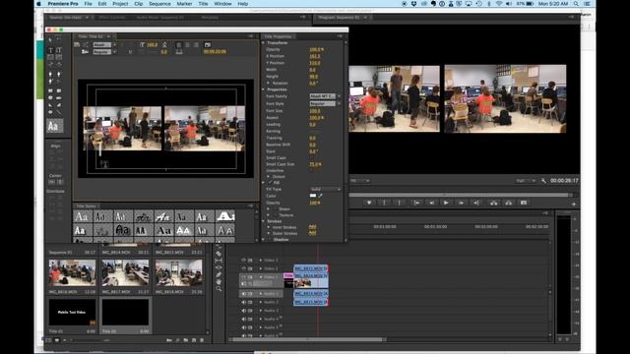Pick the eyedropper next to Color

320,196
